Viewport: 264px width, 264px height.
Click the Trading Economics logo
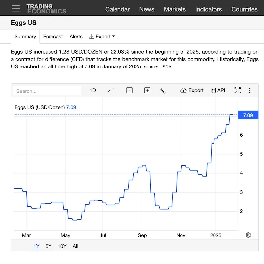click(x=47, y=9)
